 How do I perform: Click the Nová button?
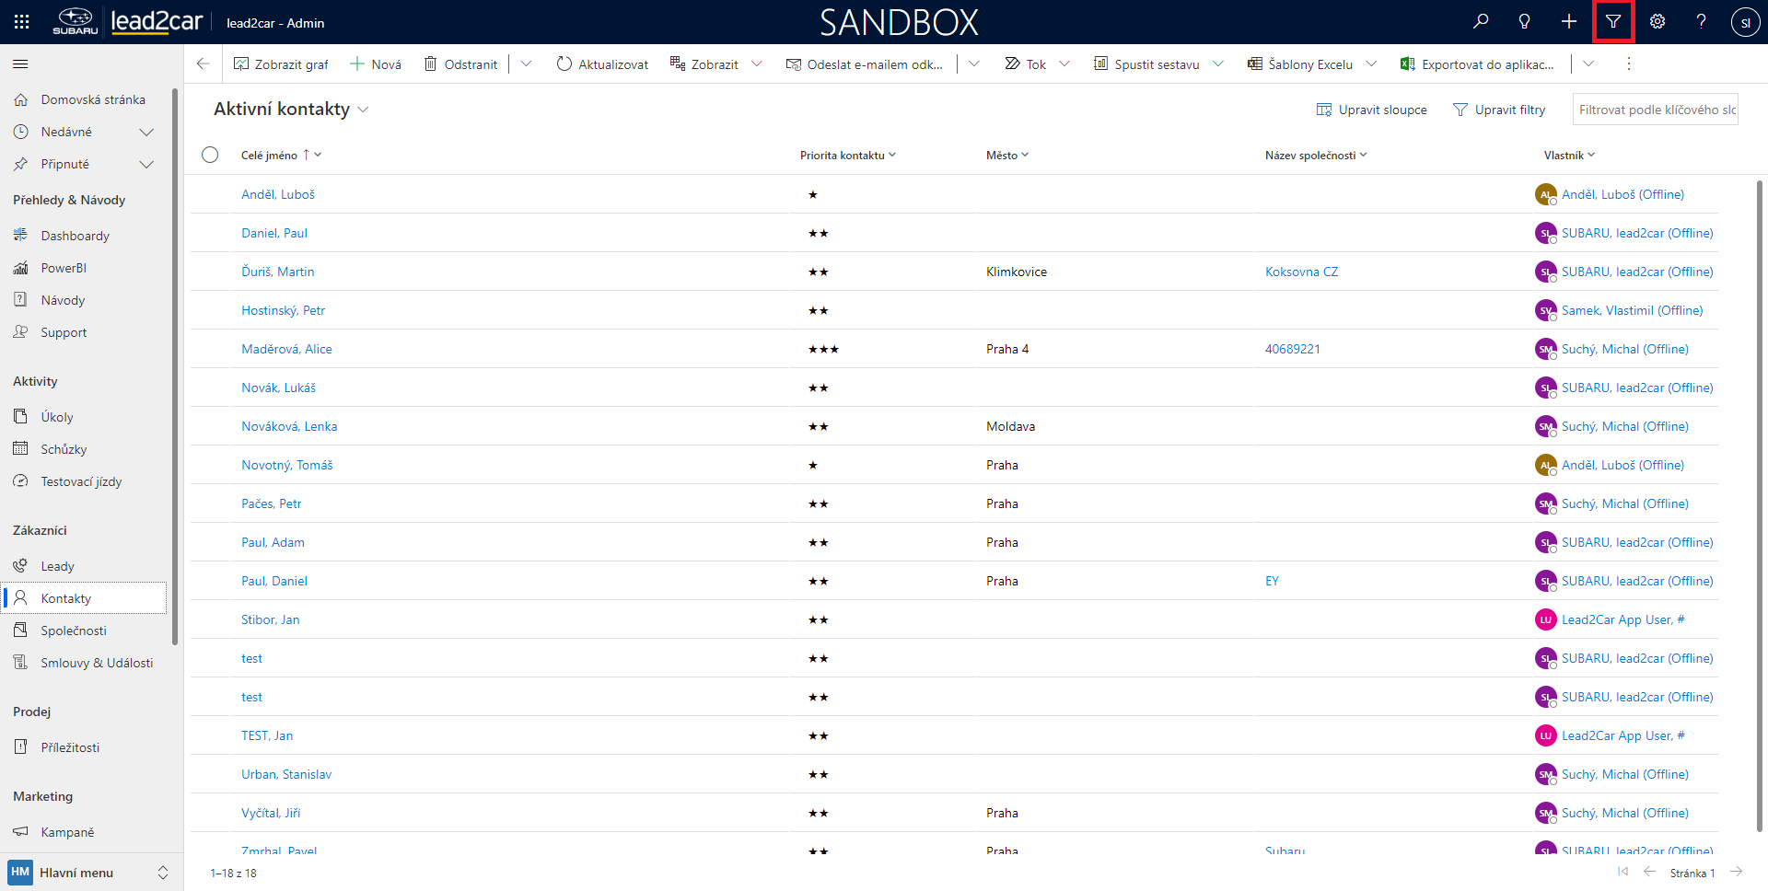point(377,64)
